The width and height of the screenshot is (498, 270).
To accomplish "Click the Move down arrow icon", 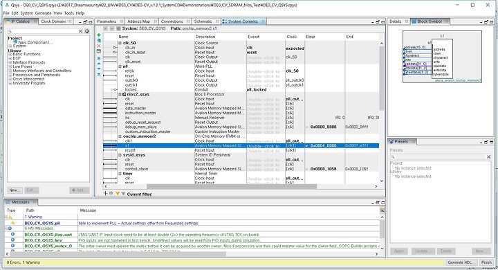I will pyautogui.click(x=99, y=69).
